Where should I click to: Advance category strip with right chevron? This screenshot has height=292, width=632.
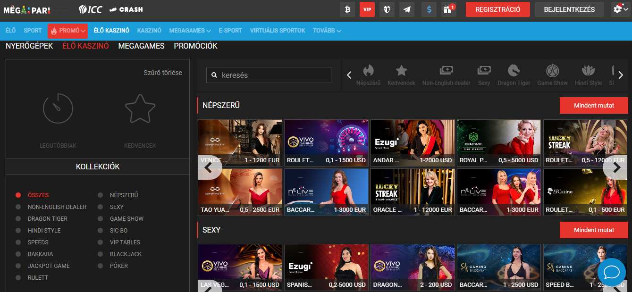coord(621,75)
